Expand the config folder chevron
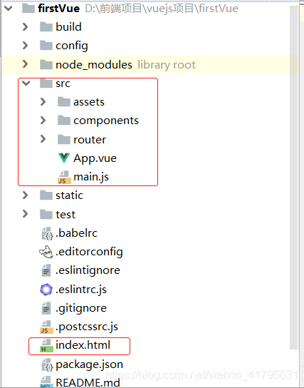The width and height of the screenshot is (304, 388). 25,46
